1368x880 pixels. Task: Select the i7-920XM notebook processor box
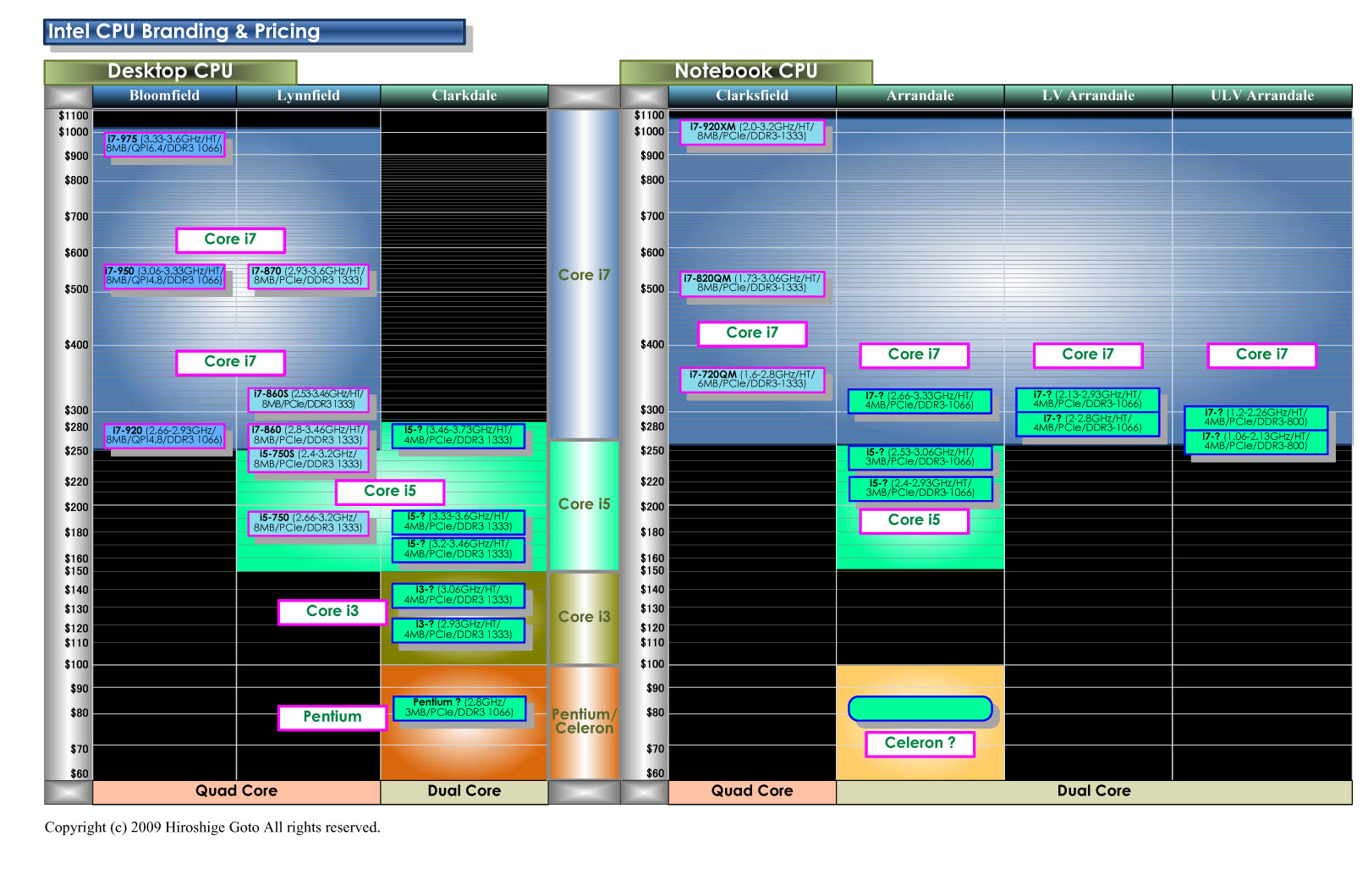coord(751,132)
